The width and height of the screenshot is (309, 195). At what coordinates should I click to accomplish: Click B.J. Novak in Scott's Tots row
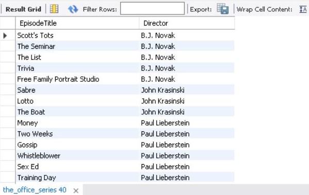tap(187, 36)
